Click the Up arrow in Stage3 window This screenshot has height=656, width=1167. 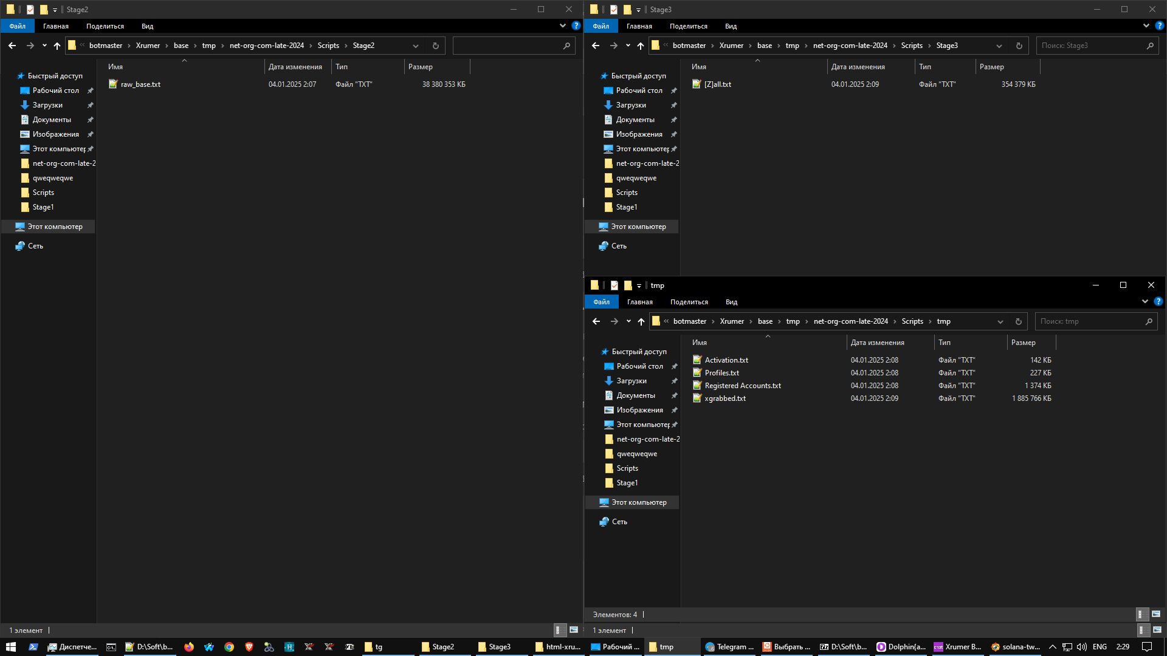coord(640,46)
